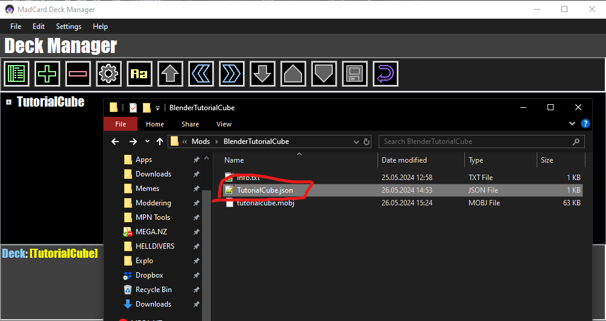Open the MPN Tools folder
This screenshot has width=606, height=321.
click(153, 217)
